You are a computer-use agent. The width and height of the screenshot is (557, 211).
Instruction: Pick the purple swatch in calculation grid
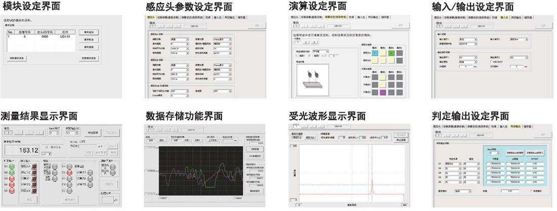[x=383, y=93]
